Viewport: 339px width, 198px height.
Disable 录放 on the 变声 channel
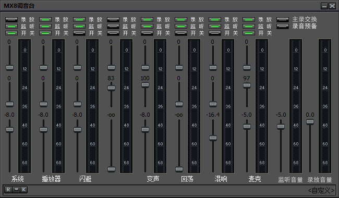click(x=147, y=20)
